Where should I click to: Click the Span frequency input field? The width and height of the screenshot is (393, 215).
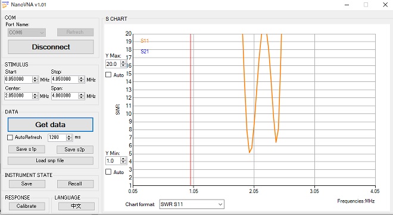click(65, 96)
